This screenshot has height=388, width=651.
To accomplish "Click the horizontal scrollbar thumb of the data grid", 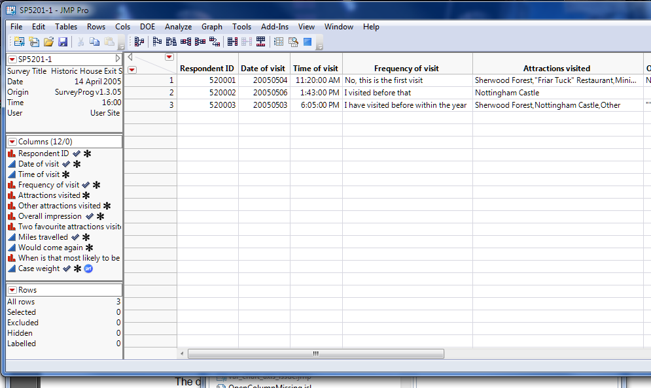I will click(x=315, y=353).
